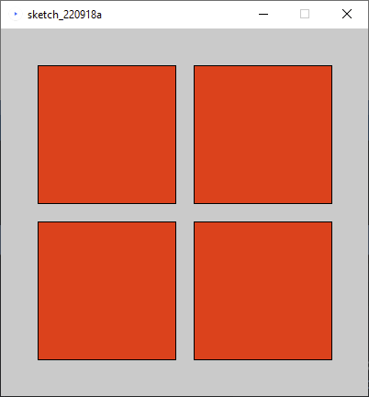Click the greyed-out maximize button
The image size is (369, 397).
pyautogui.click(x=305, y=14)
